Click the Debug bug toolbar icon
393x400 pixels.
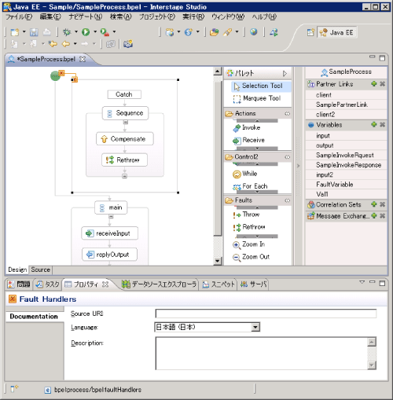pos(67,32)
